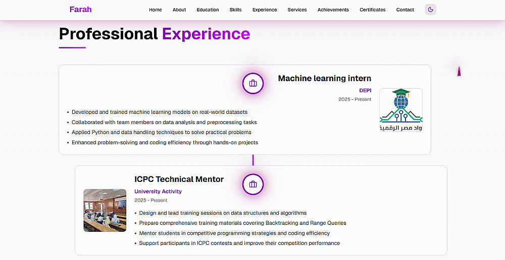505x260 pixels.
Task: Click the DEPI company label
Action: coord(365,90)
